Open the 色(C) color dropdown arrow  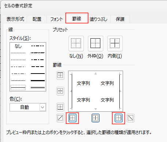(x=42, y=107)
